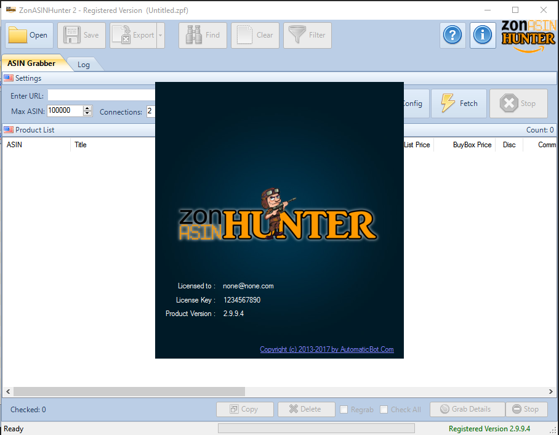Decrease Max ASIN with the down arrow
559x435 pixels.
tap(87, 113)
